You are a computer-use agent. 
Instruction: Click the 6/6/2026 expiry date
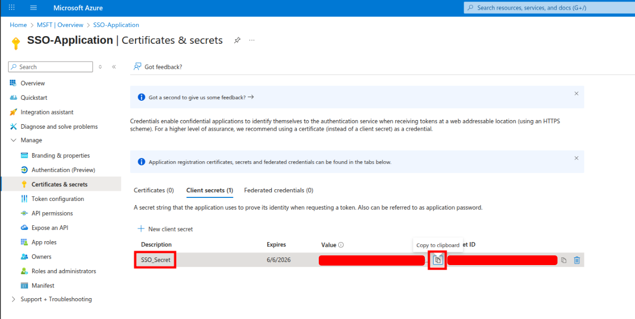tap(278, 260)
